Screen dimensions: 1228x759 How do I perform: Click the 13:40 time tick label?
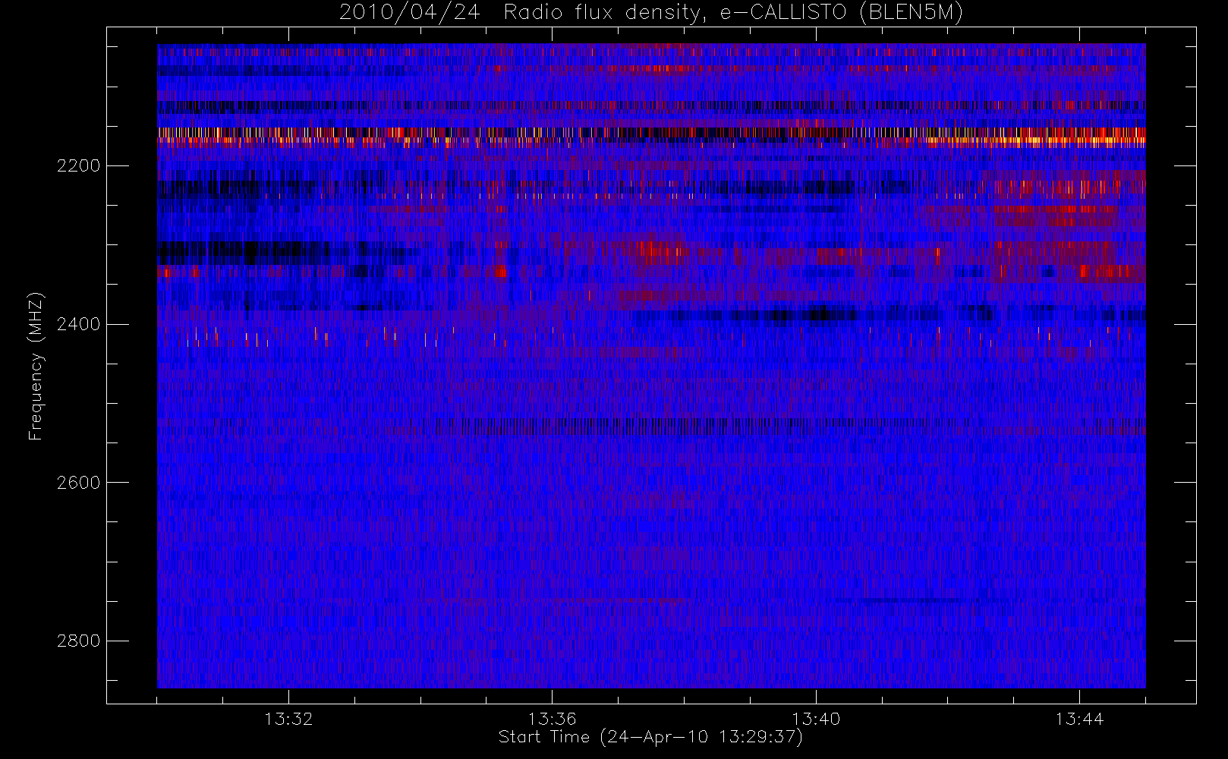(x=816, y=719)
